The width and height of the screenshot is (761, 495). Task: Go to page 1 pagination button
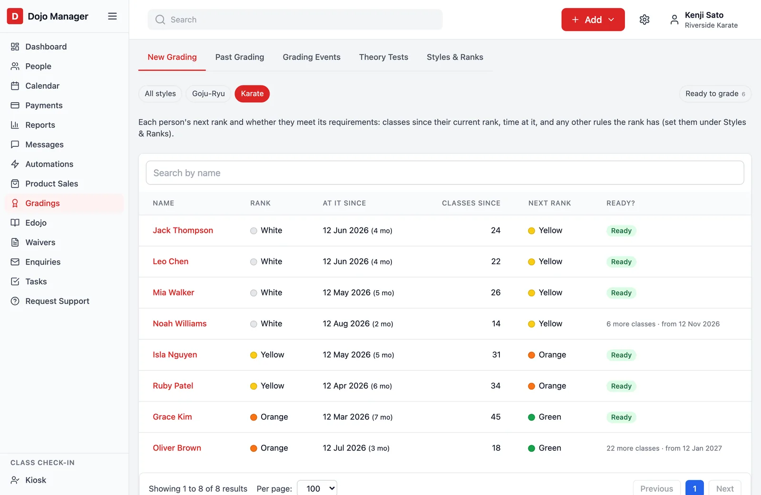point(694,488)
